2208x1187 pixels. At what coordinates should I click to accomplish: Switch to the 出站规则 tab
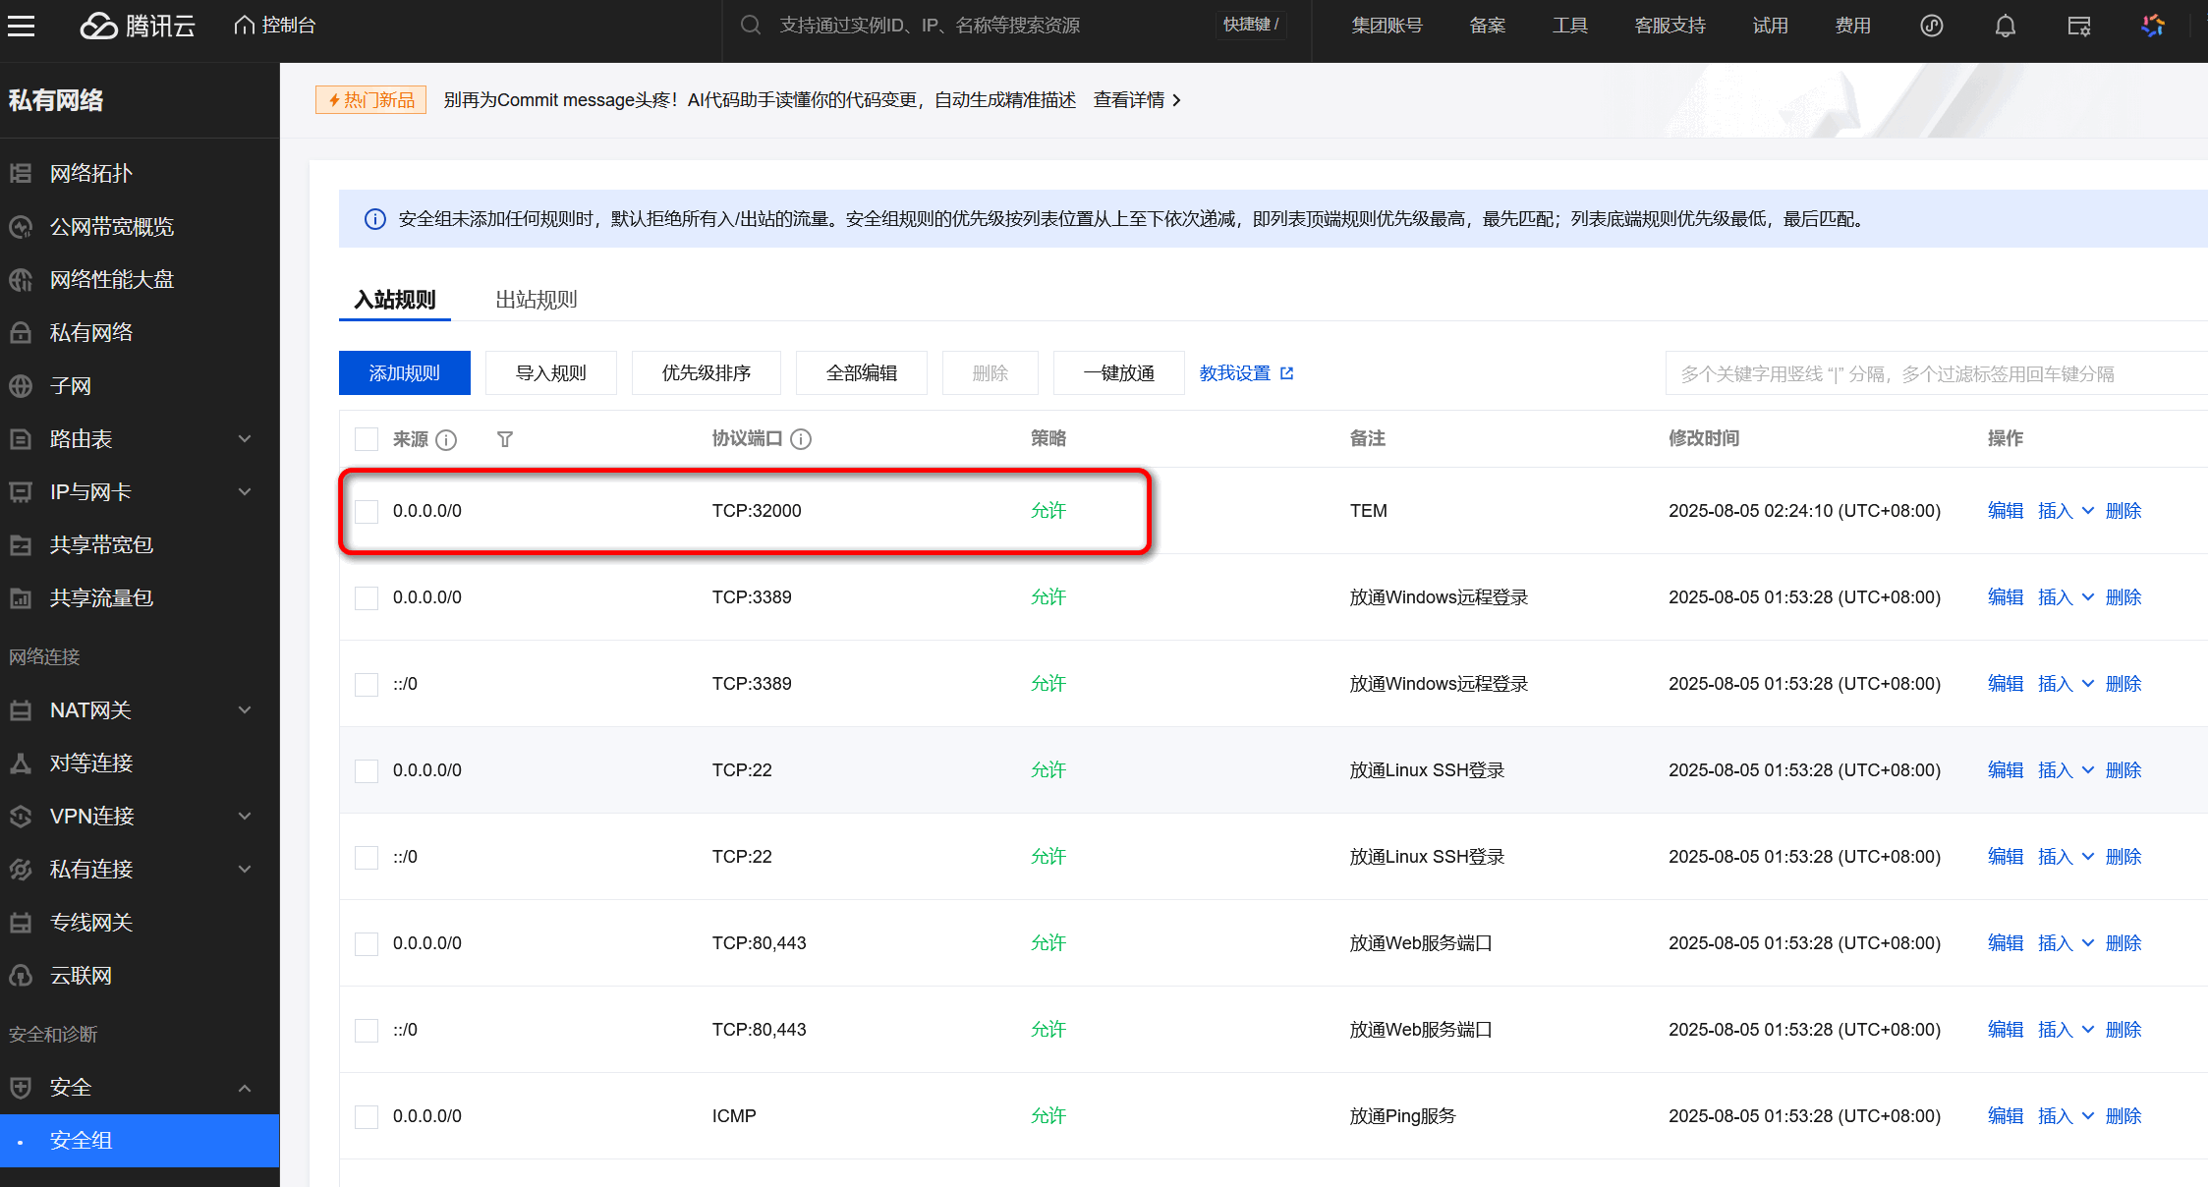click(537, 299)
